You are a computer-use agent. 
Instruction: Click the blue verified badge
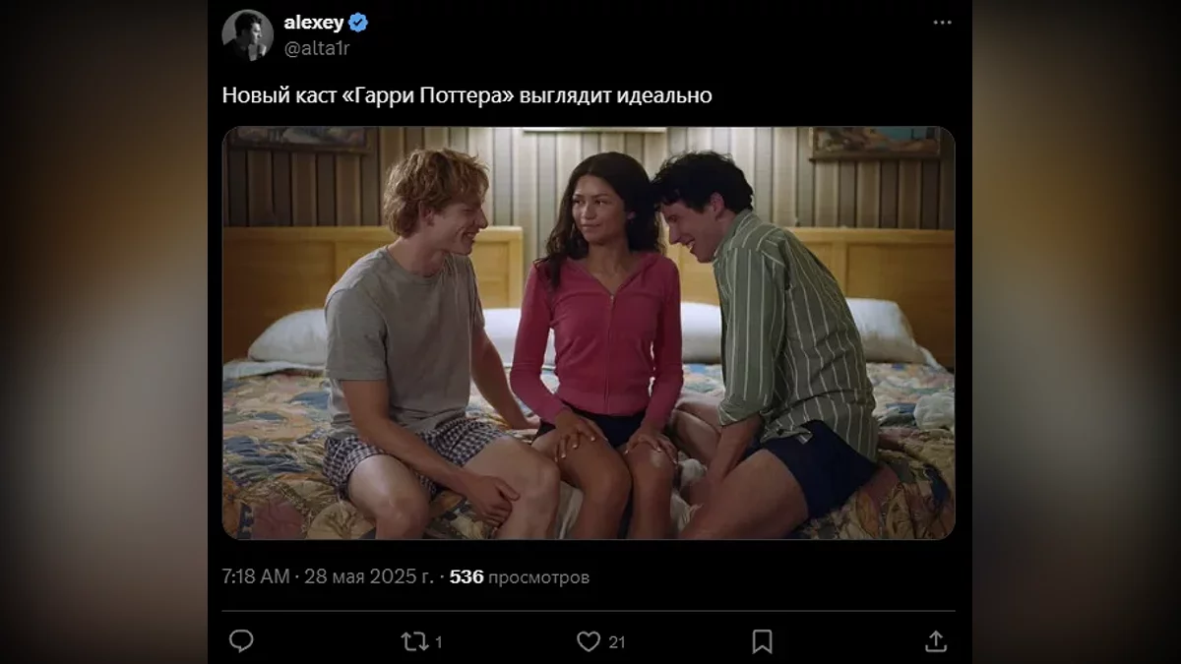click(x=358, y=23)
